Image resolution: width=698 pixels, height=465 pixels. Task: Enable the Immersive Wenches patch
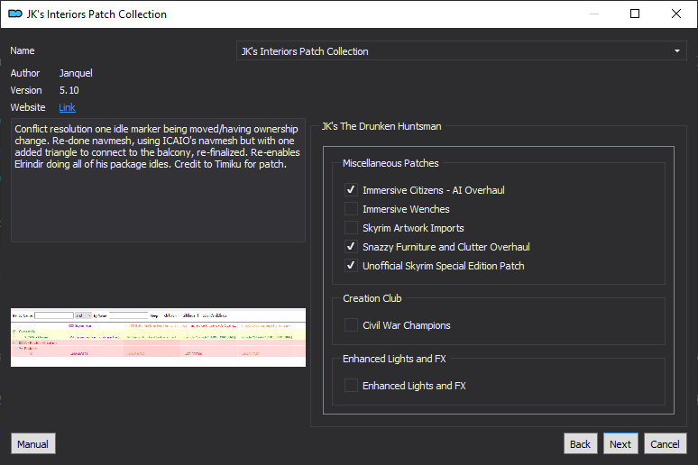[x=351, y=209]
